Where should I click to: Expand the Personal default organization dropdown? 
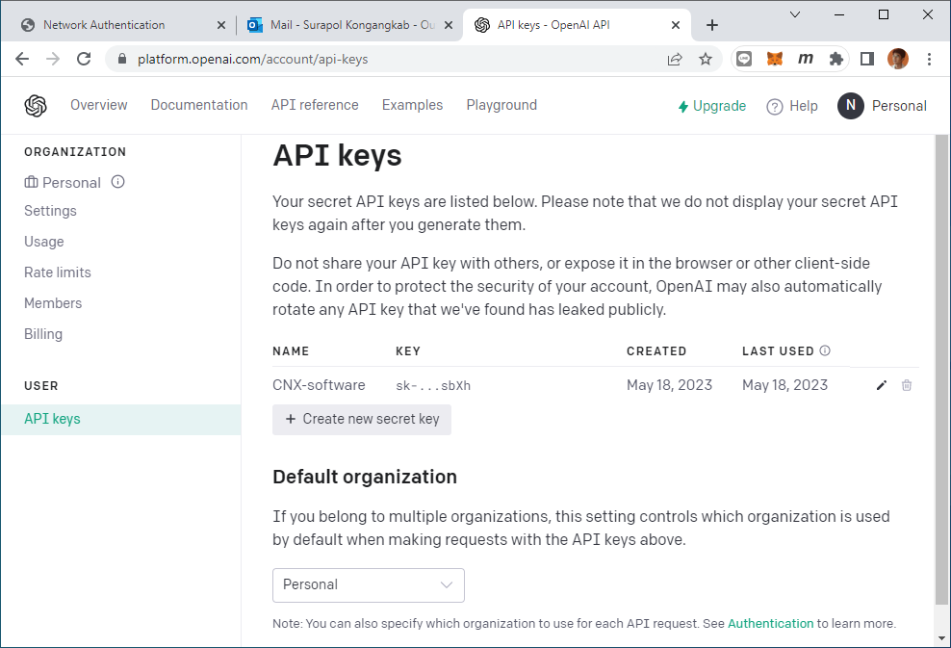368,584
